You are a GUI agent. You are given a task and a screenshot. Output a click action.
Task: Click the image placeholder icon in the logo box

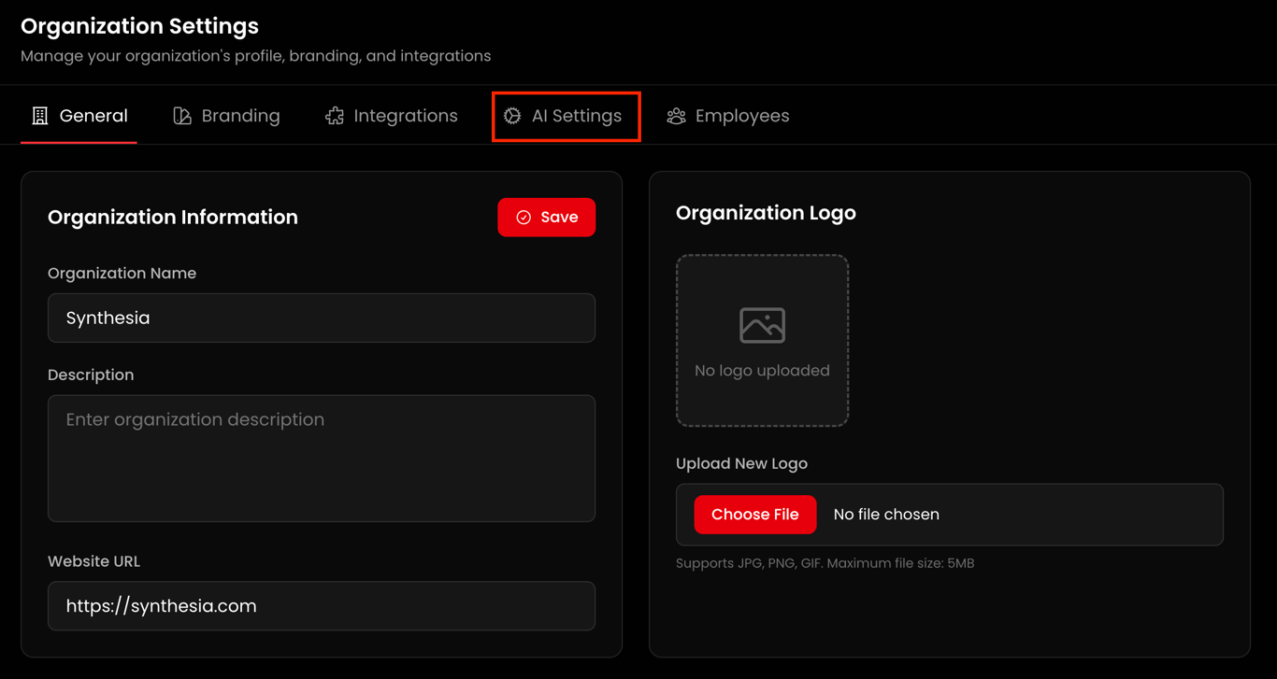[x=762, y=325]
